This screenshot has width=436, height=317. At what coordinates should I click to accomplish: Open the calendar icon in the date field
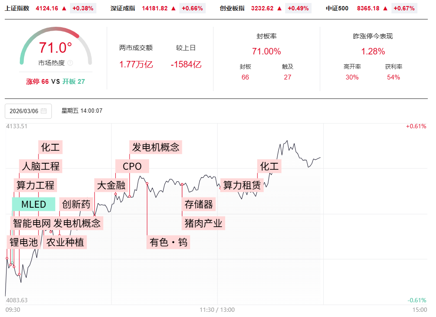44,111
